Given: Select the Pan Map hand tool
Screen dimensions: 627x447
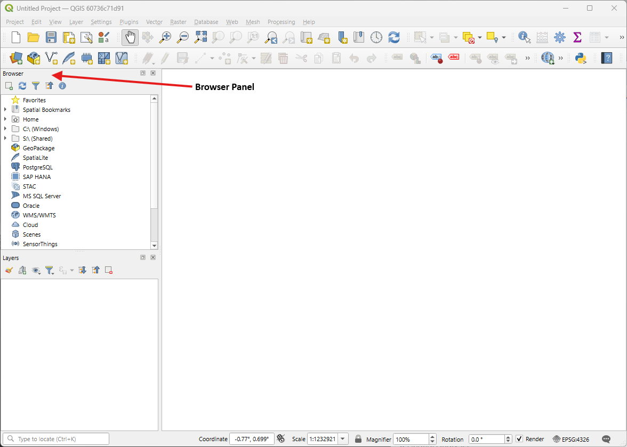Looking at the screenshot, I should click(x=130, y=37).
